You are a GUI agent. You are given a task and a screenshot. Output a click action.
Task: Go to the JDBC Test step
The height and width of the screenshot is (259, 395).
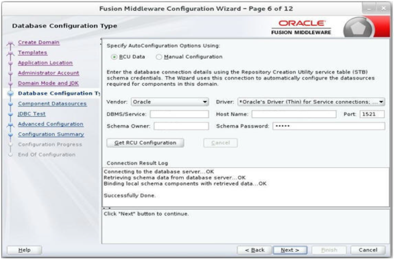tap(31, 114)
